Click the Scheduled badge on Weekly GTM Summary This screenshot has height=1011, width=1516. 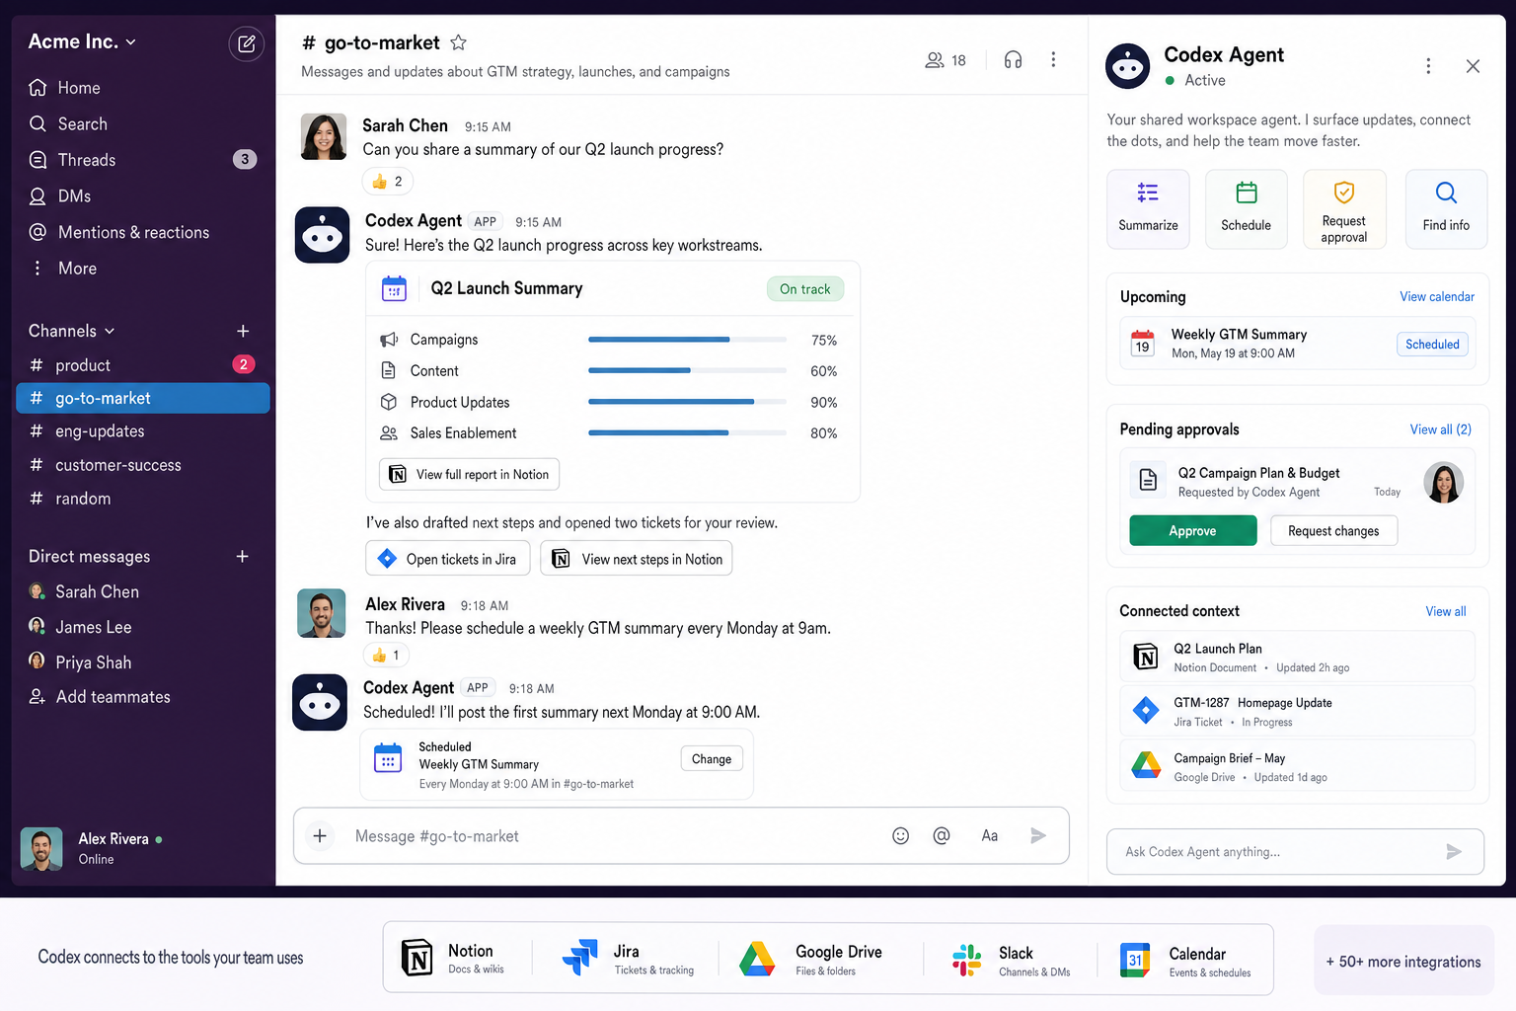[x=1432, y=344]
